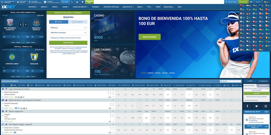The height and width of the screenshot is (135, 271).
Task: Open the statistics bar chart icon in top bar
Action: click(x=77, y=2)
